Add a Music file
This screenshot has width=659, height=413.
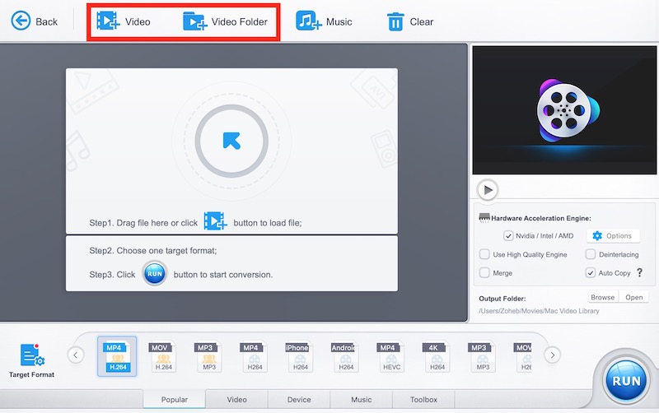(x=308, y=21)
